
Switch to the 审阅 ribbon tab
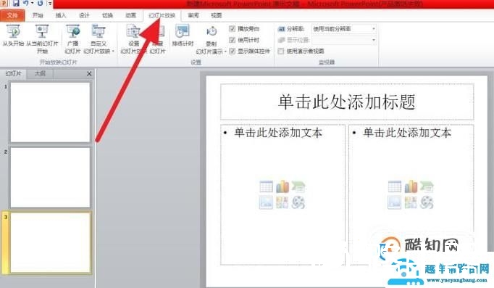(193, 15)
